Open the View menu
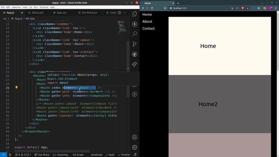The height and width of the screenshot is (157, 279). [25, 7]
